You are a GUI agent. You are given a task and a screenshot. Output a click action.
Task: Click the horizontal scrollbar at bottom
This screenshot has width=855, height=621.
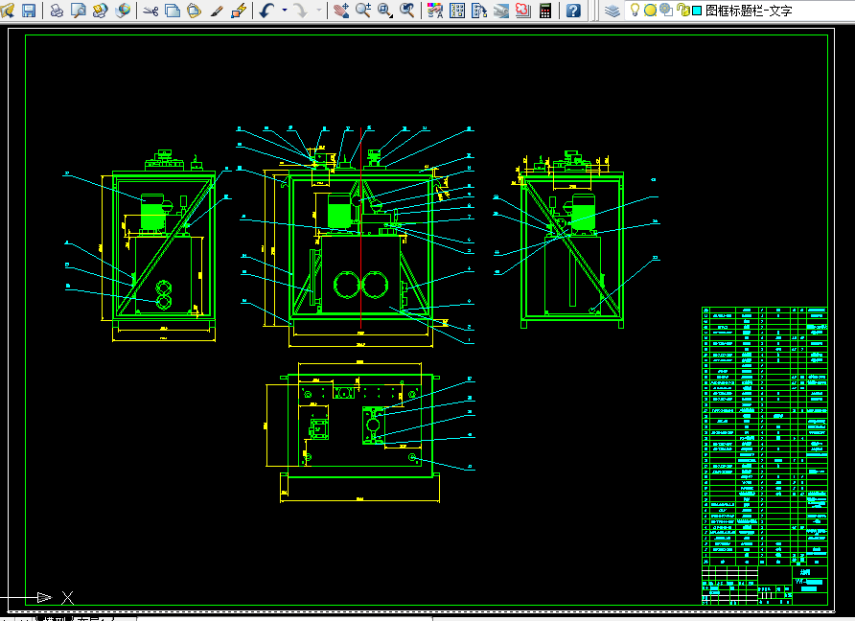285,619
